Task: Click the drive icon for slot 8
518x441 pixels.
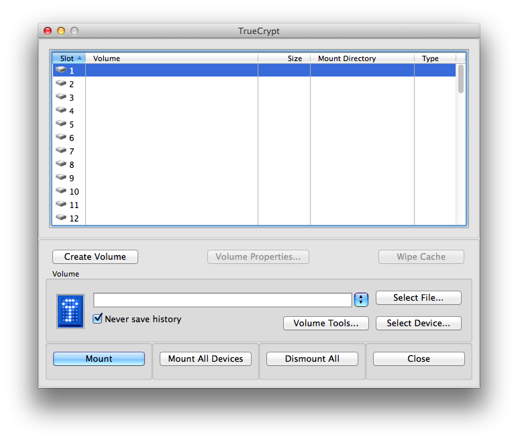Action: (61, 164)
